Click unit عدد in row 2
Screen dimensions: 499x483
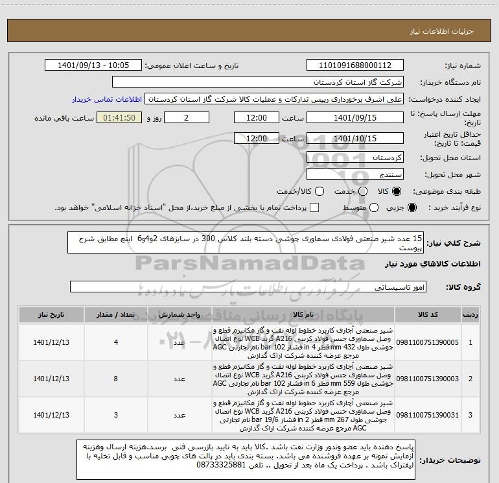pyautogui.click(x=180, y=379)
